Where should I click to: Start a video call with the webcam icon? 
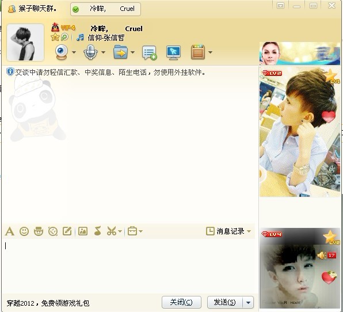coord(61,52)
